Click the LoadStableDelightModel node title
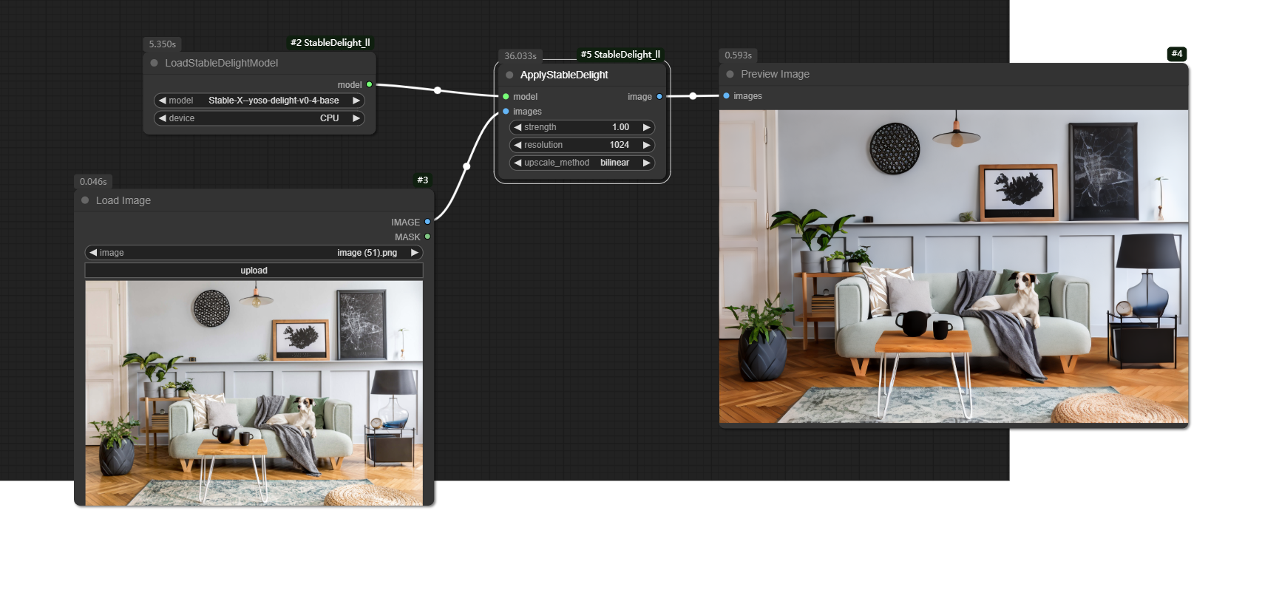This screenshot has width=1262, height=601. pos(222,63)
